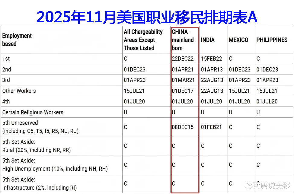Select 15JUL21 in Other Workers Philippines column
This screenshot has width=294, height=194.
tap(267, 91)
